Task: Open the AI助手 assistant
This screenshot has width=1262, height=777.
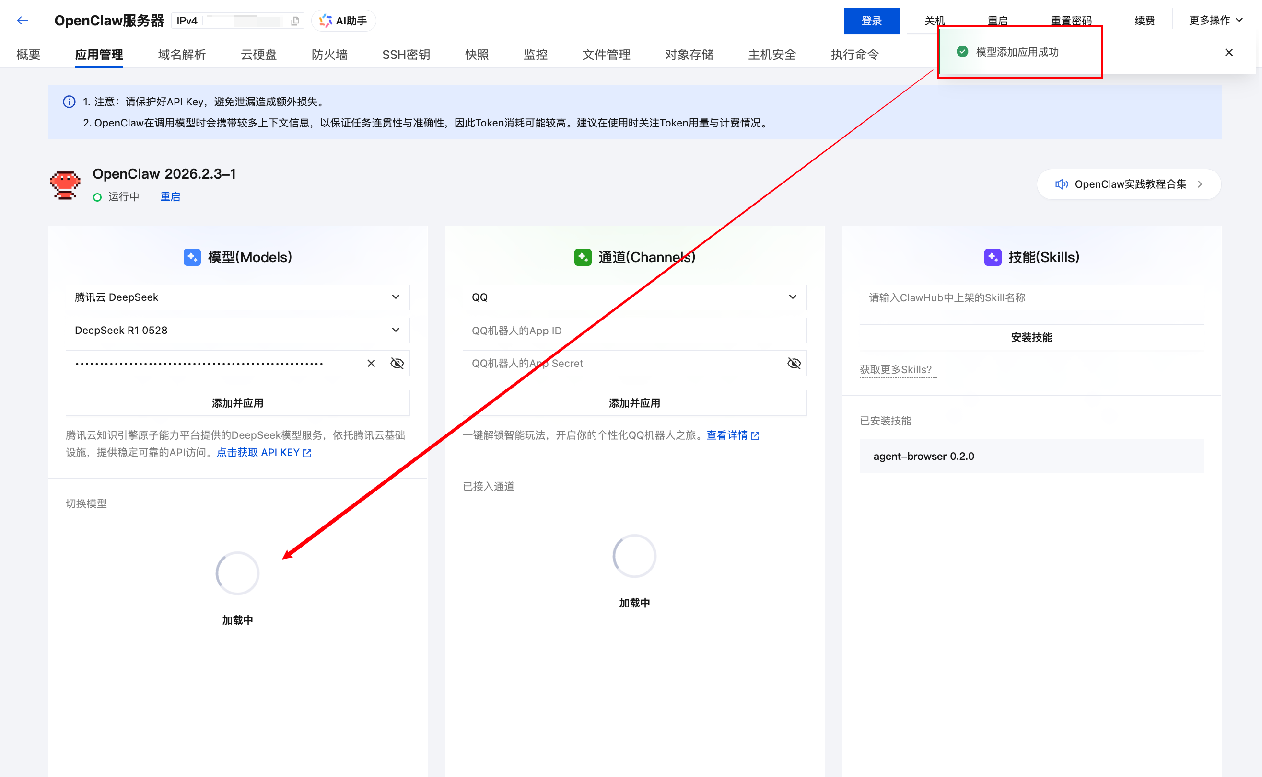Action: pos(343,21)
